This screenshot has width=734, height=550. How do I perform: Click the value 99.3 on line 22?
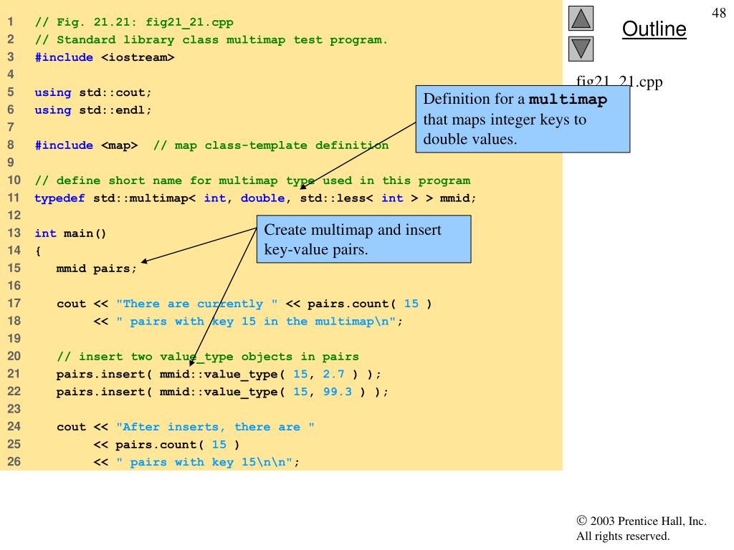337,392
